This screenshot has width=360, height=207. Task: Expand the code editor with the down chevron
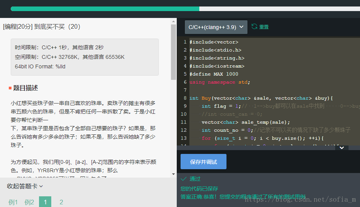pyautogui.click(x=342, y=148)
